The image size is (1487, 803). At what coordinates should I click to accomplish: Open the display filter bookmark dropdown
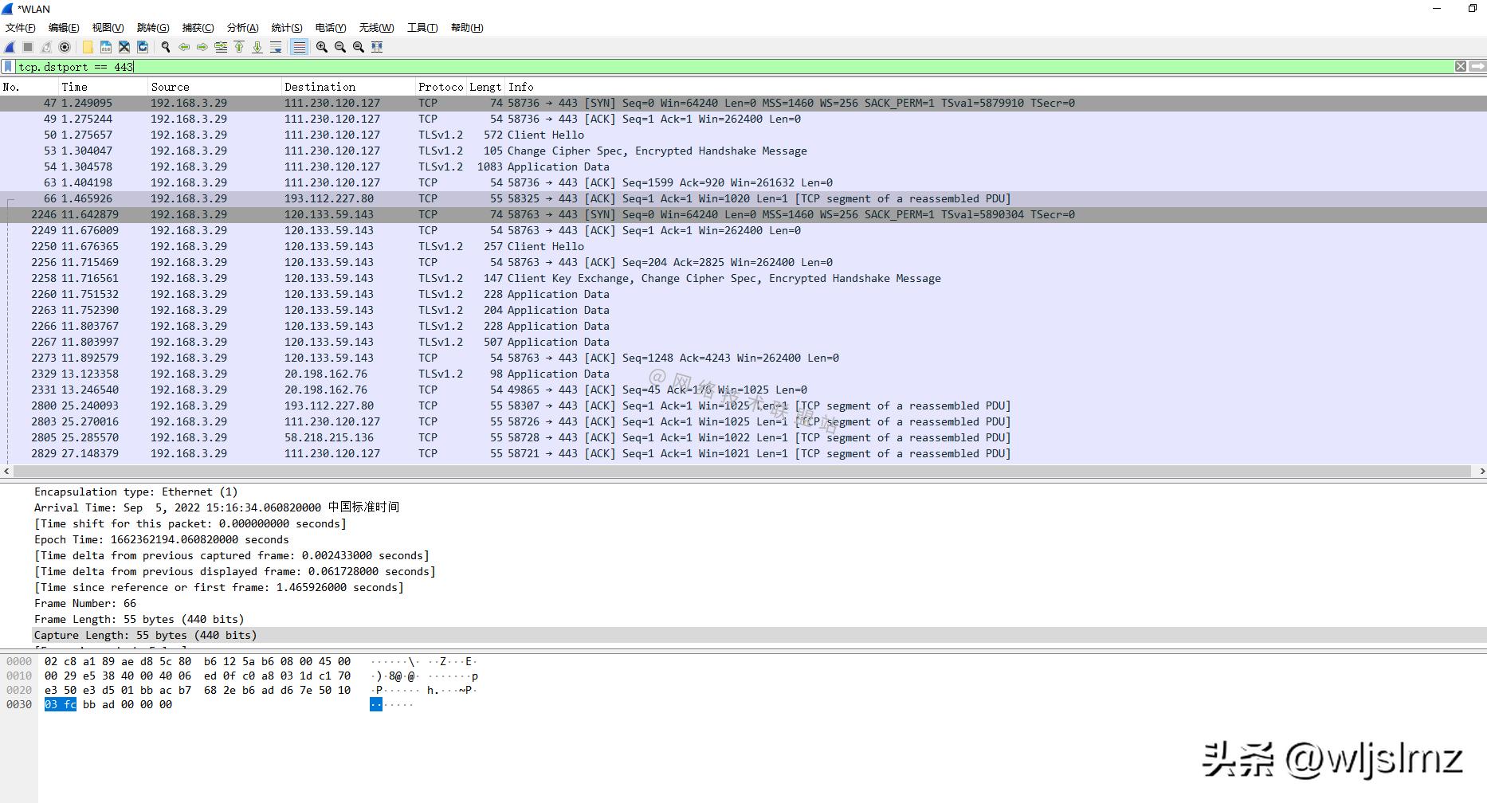(8, 67)
